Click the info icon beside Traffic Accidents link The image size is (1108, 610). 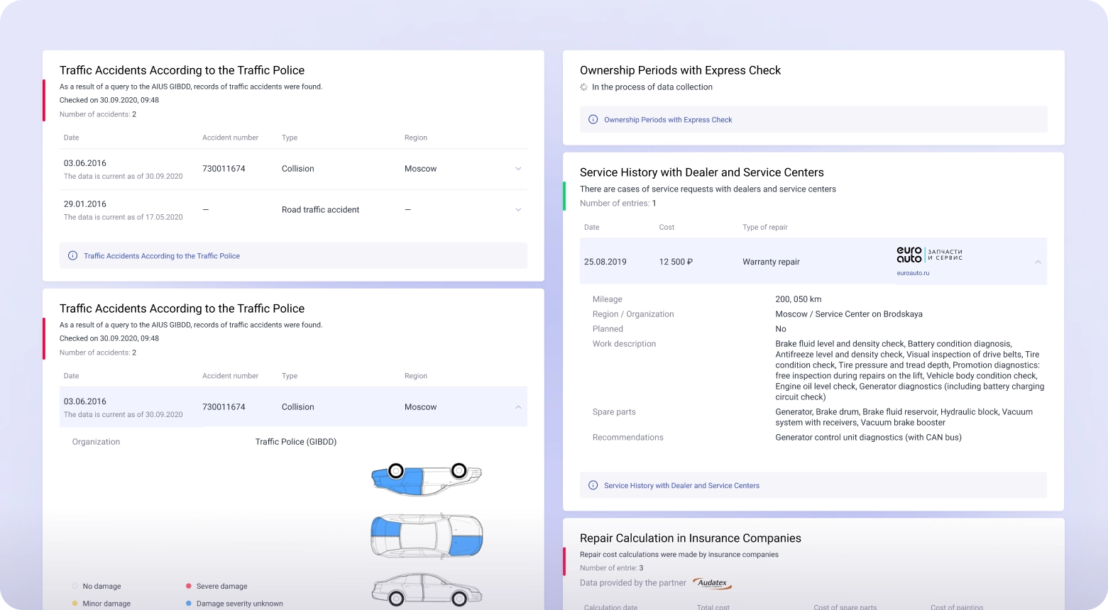[x=73, y=255]
